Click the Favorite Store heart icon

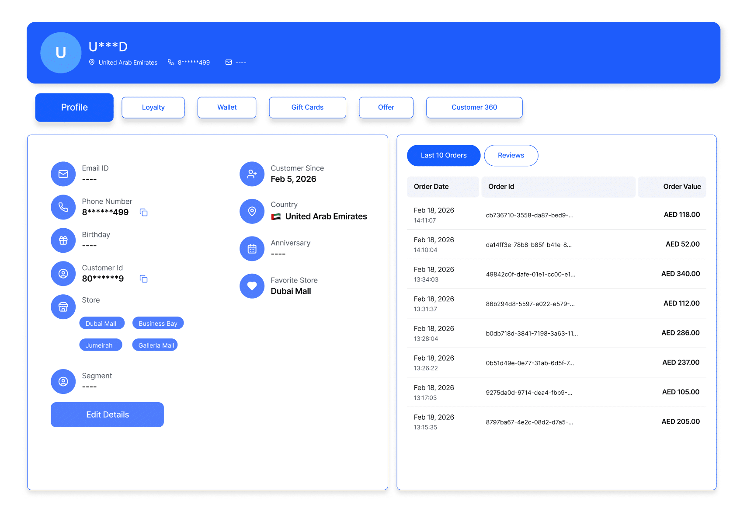(x=252, y=286)
